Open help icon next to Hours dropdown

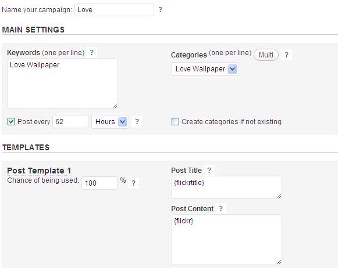coord(137,122)
